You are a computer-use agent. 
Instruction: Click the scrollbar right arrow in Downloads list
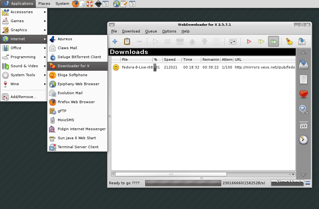[x=294, y=174]
